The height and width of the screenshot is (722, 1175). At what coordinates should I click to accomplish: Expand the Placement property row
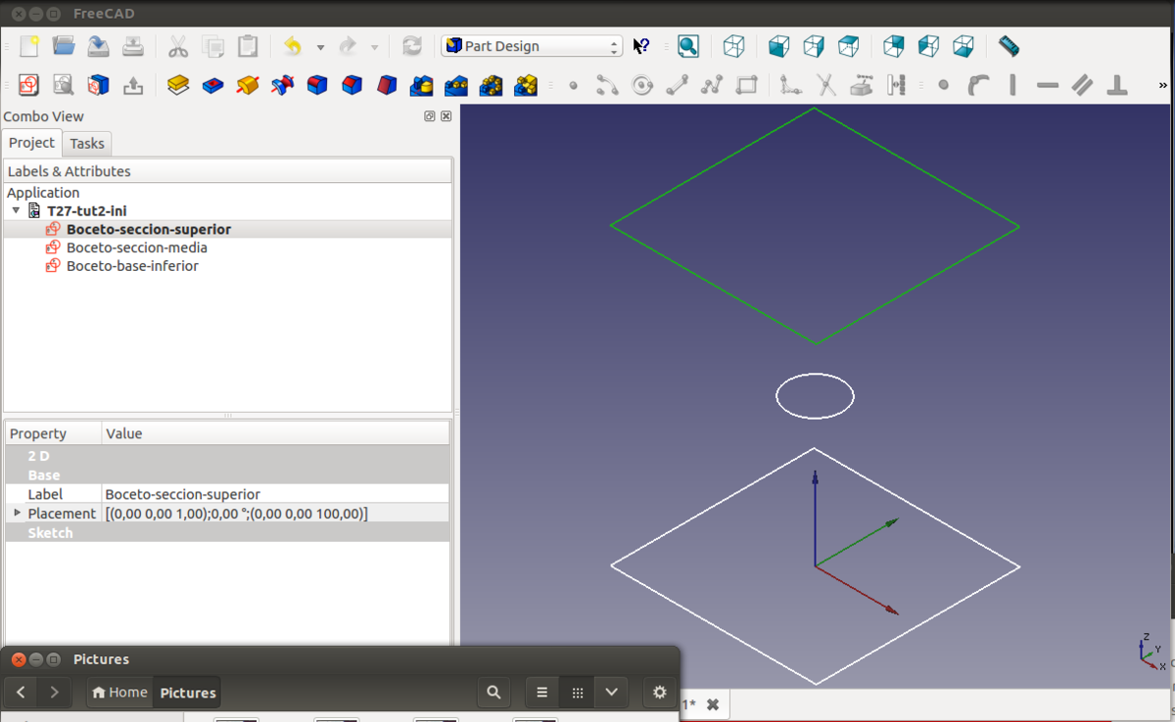[x=17, y=513]
